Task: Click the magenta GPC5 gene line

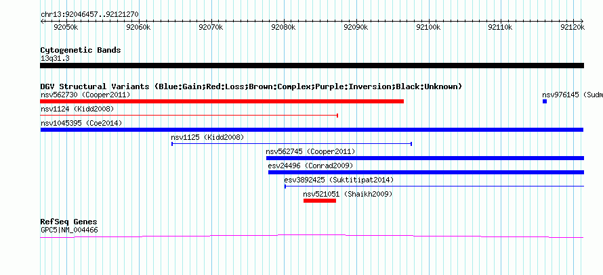Action: tap(312, 236)
